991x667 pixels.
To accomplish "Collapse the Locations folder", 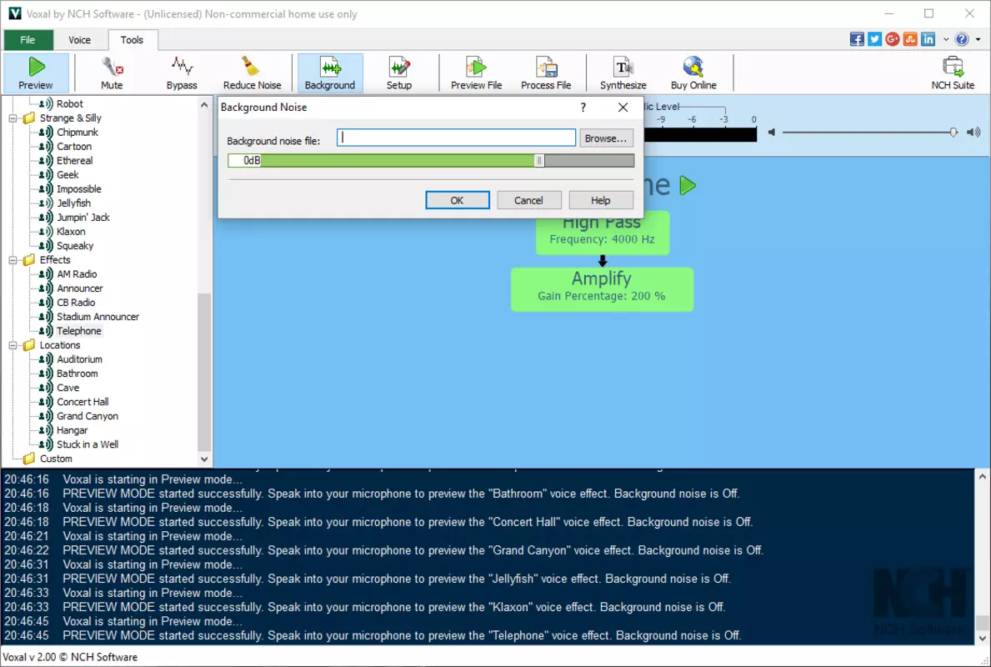I will 13,345.
